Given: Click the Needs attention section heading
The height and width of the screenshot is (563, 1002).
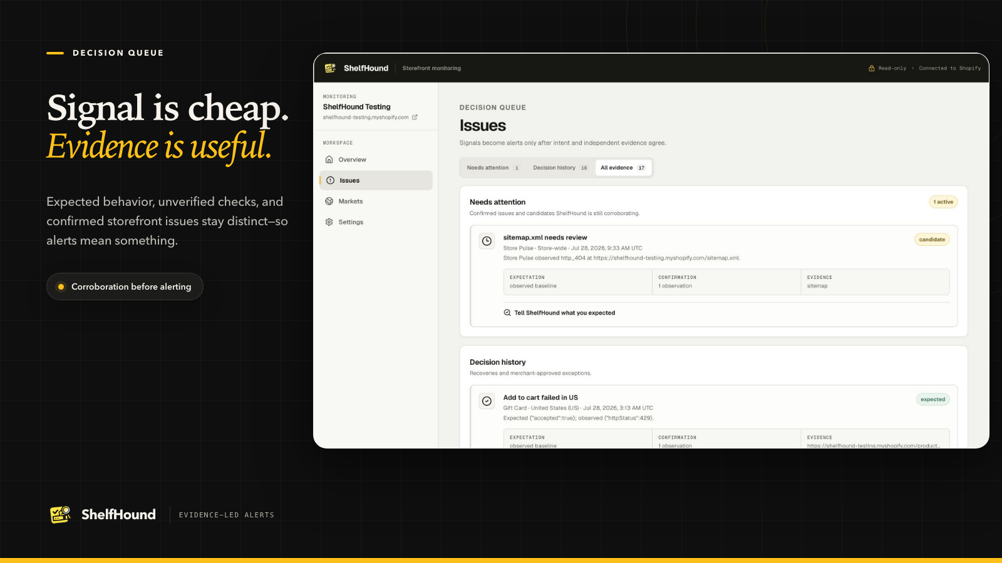Looking at the screenshot, I should [x=497, y=202].
